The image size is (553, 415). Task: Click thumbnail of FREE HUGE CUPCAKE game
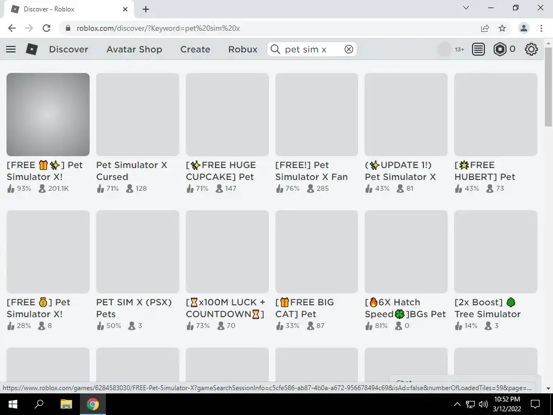tap(227, 115)
